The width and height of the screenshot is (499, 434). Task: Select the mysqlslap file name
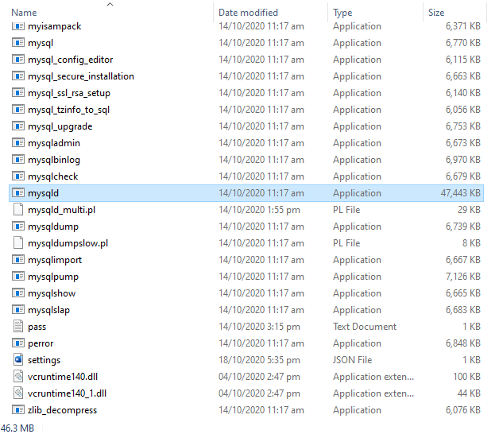[48, 310]
